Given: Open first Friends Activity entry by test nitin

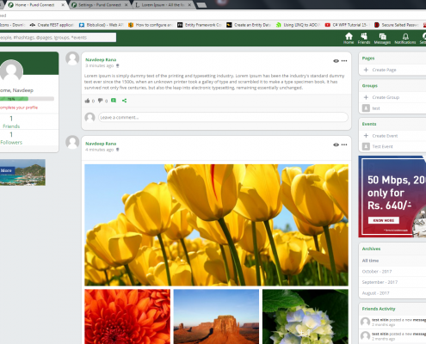Looking at the screenshot, I should [x=393, y=322].
